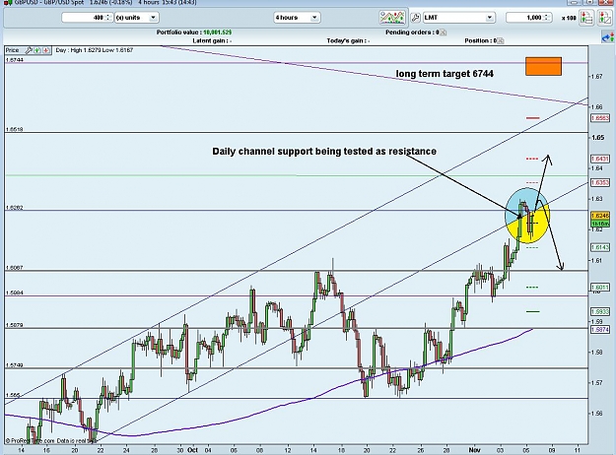Click the blue and red arrows trading icon
Image resolution: width=616 pixels, height=455 pixels.
point(608,38)
